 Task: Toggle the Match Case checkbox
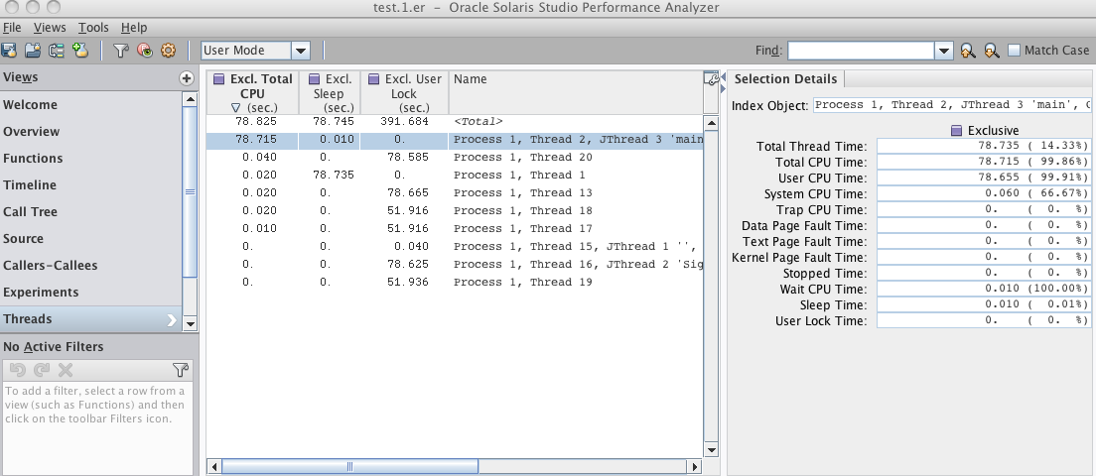1014,51
